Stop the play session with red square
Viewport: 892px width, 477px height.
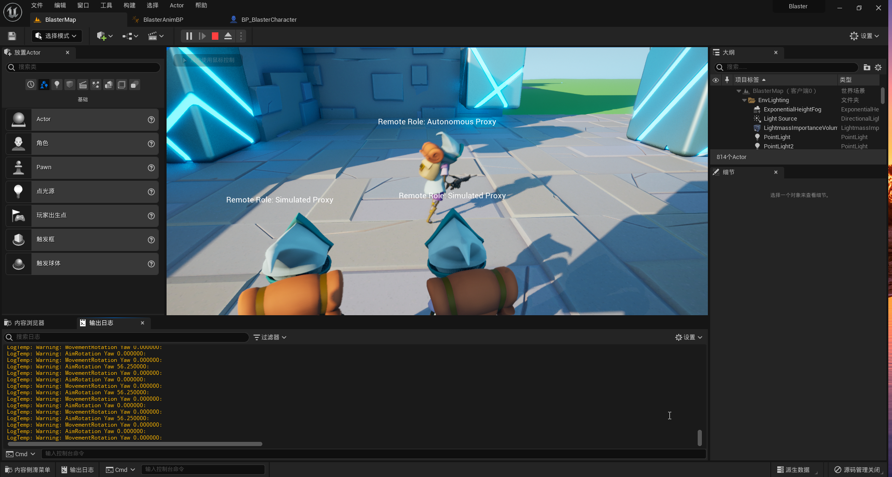pos(215,36)
